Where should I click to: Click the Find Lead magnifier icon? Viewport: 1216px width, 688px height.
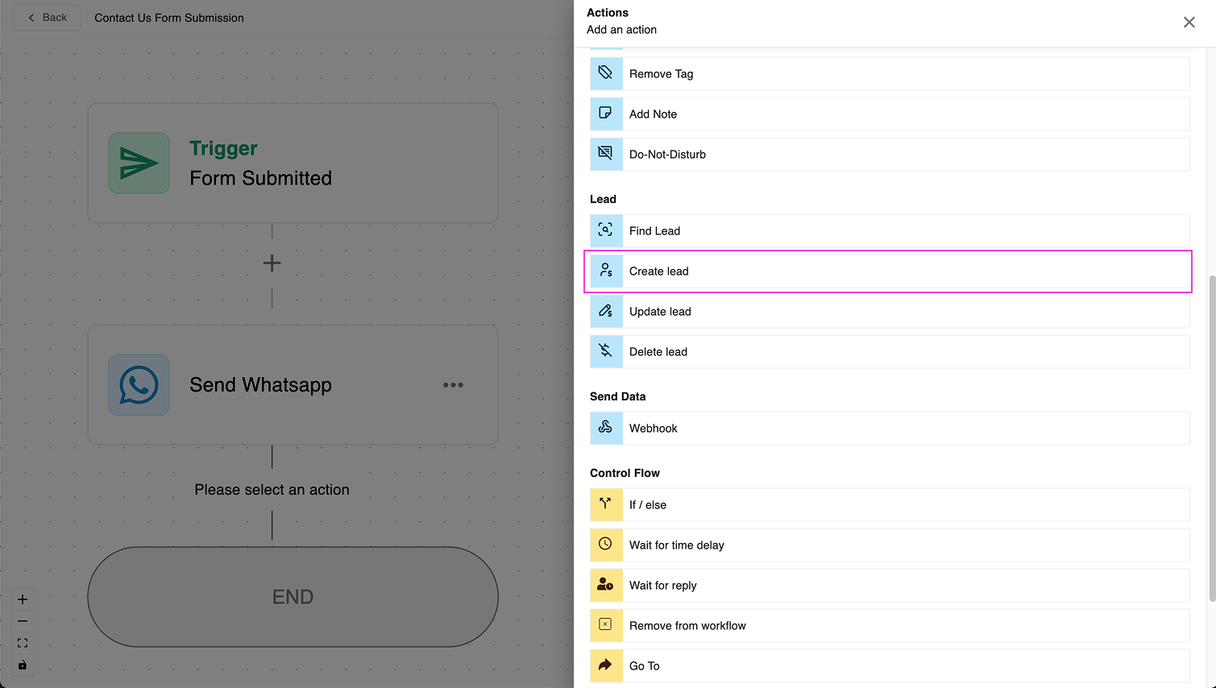click(606, 230)
